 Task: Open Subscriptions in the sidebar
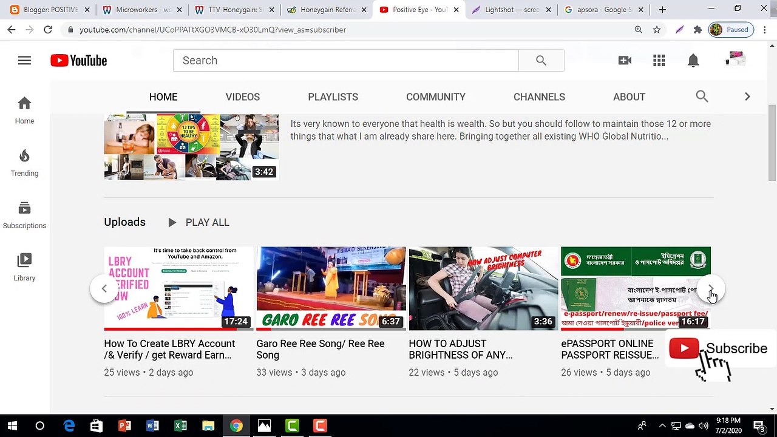24,215
